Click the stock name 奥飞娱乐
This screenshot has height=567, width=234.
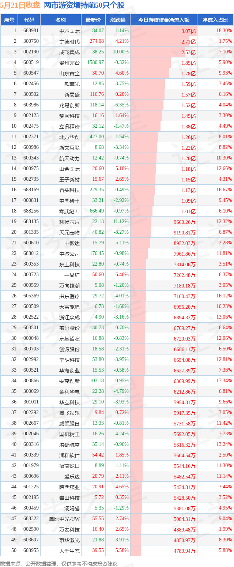pos(69,413)
